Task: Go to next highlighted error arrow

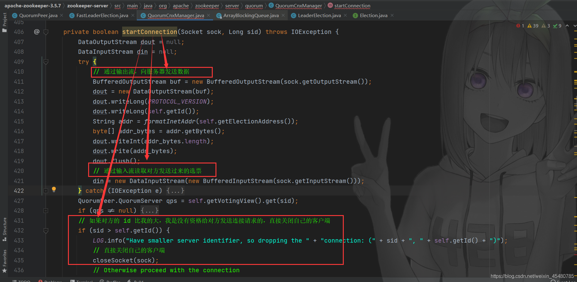Action: 575,26
